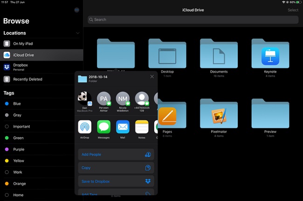Select the Purple tag color dot
The height and width of the screenshot is (201, 303).
(7, 149)
